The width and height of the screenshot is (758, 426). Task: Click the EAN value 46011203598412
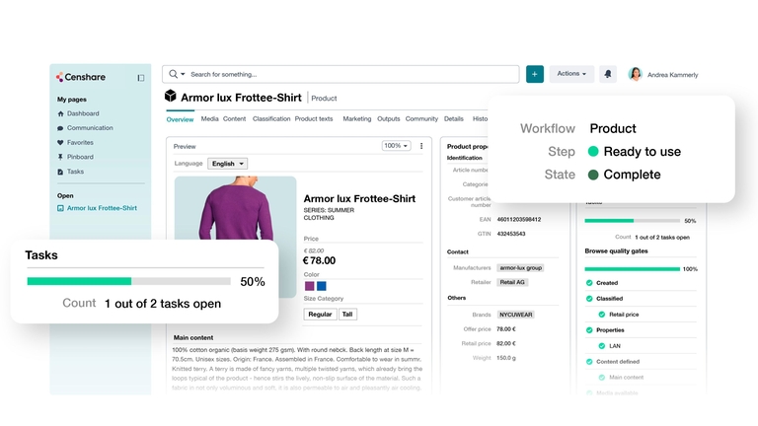(x=519, y=219)
